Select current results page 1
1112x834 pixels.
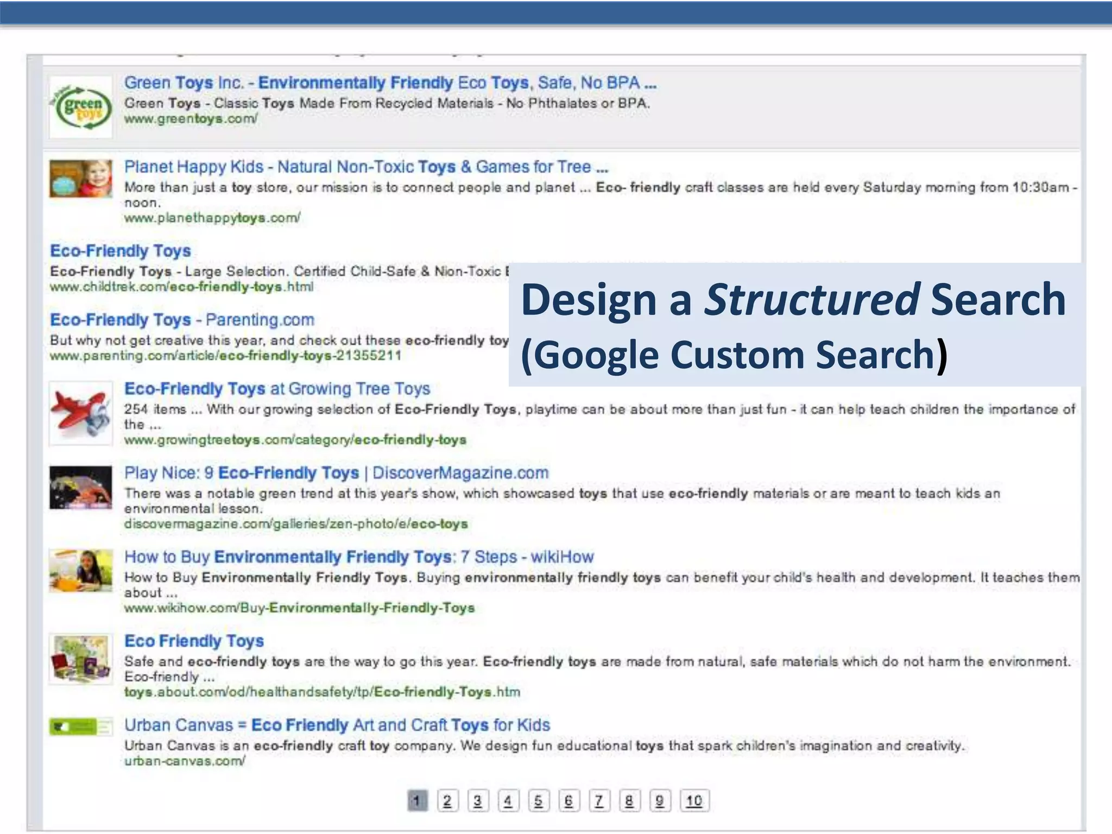[417, 801]
